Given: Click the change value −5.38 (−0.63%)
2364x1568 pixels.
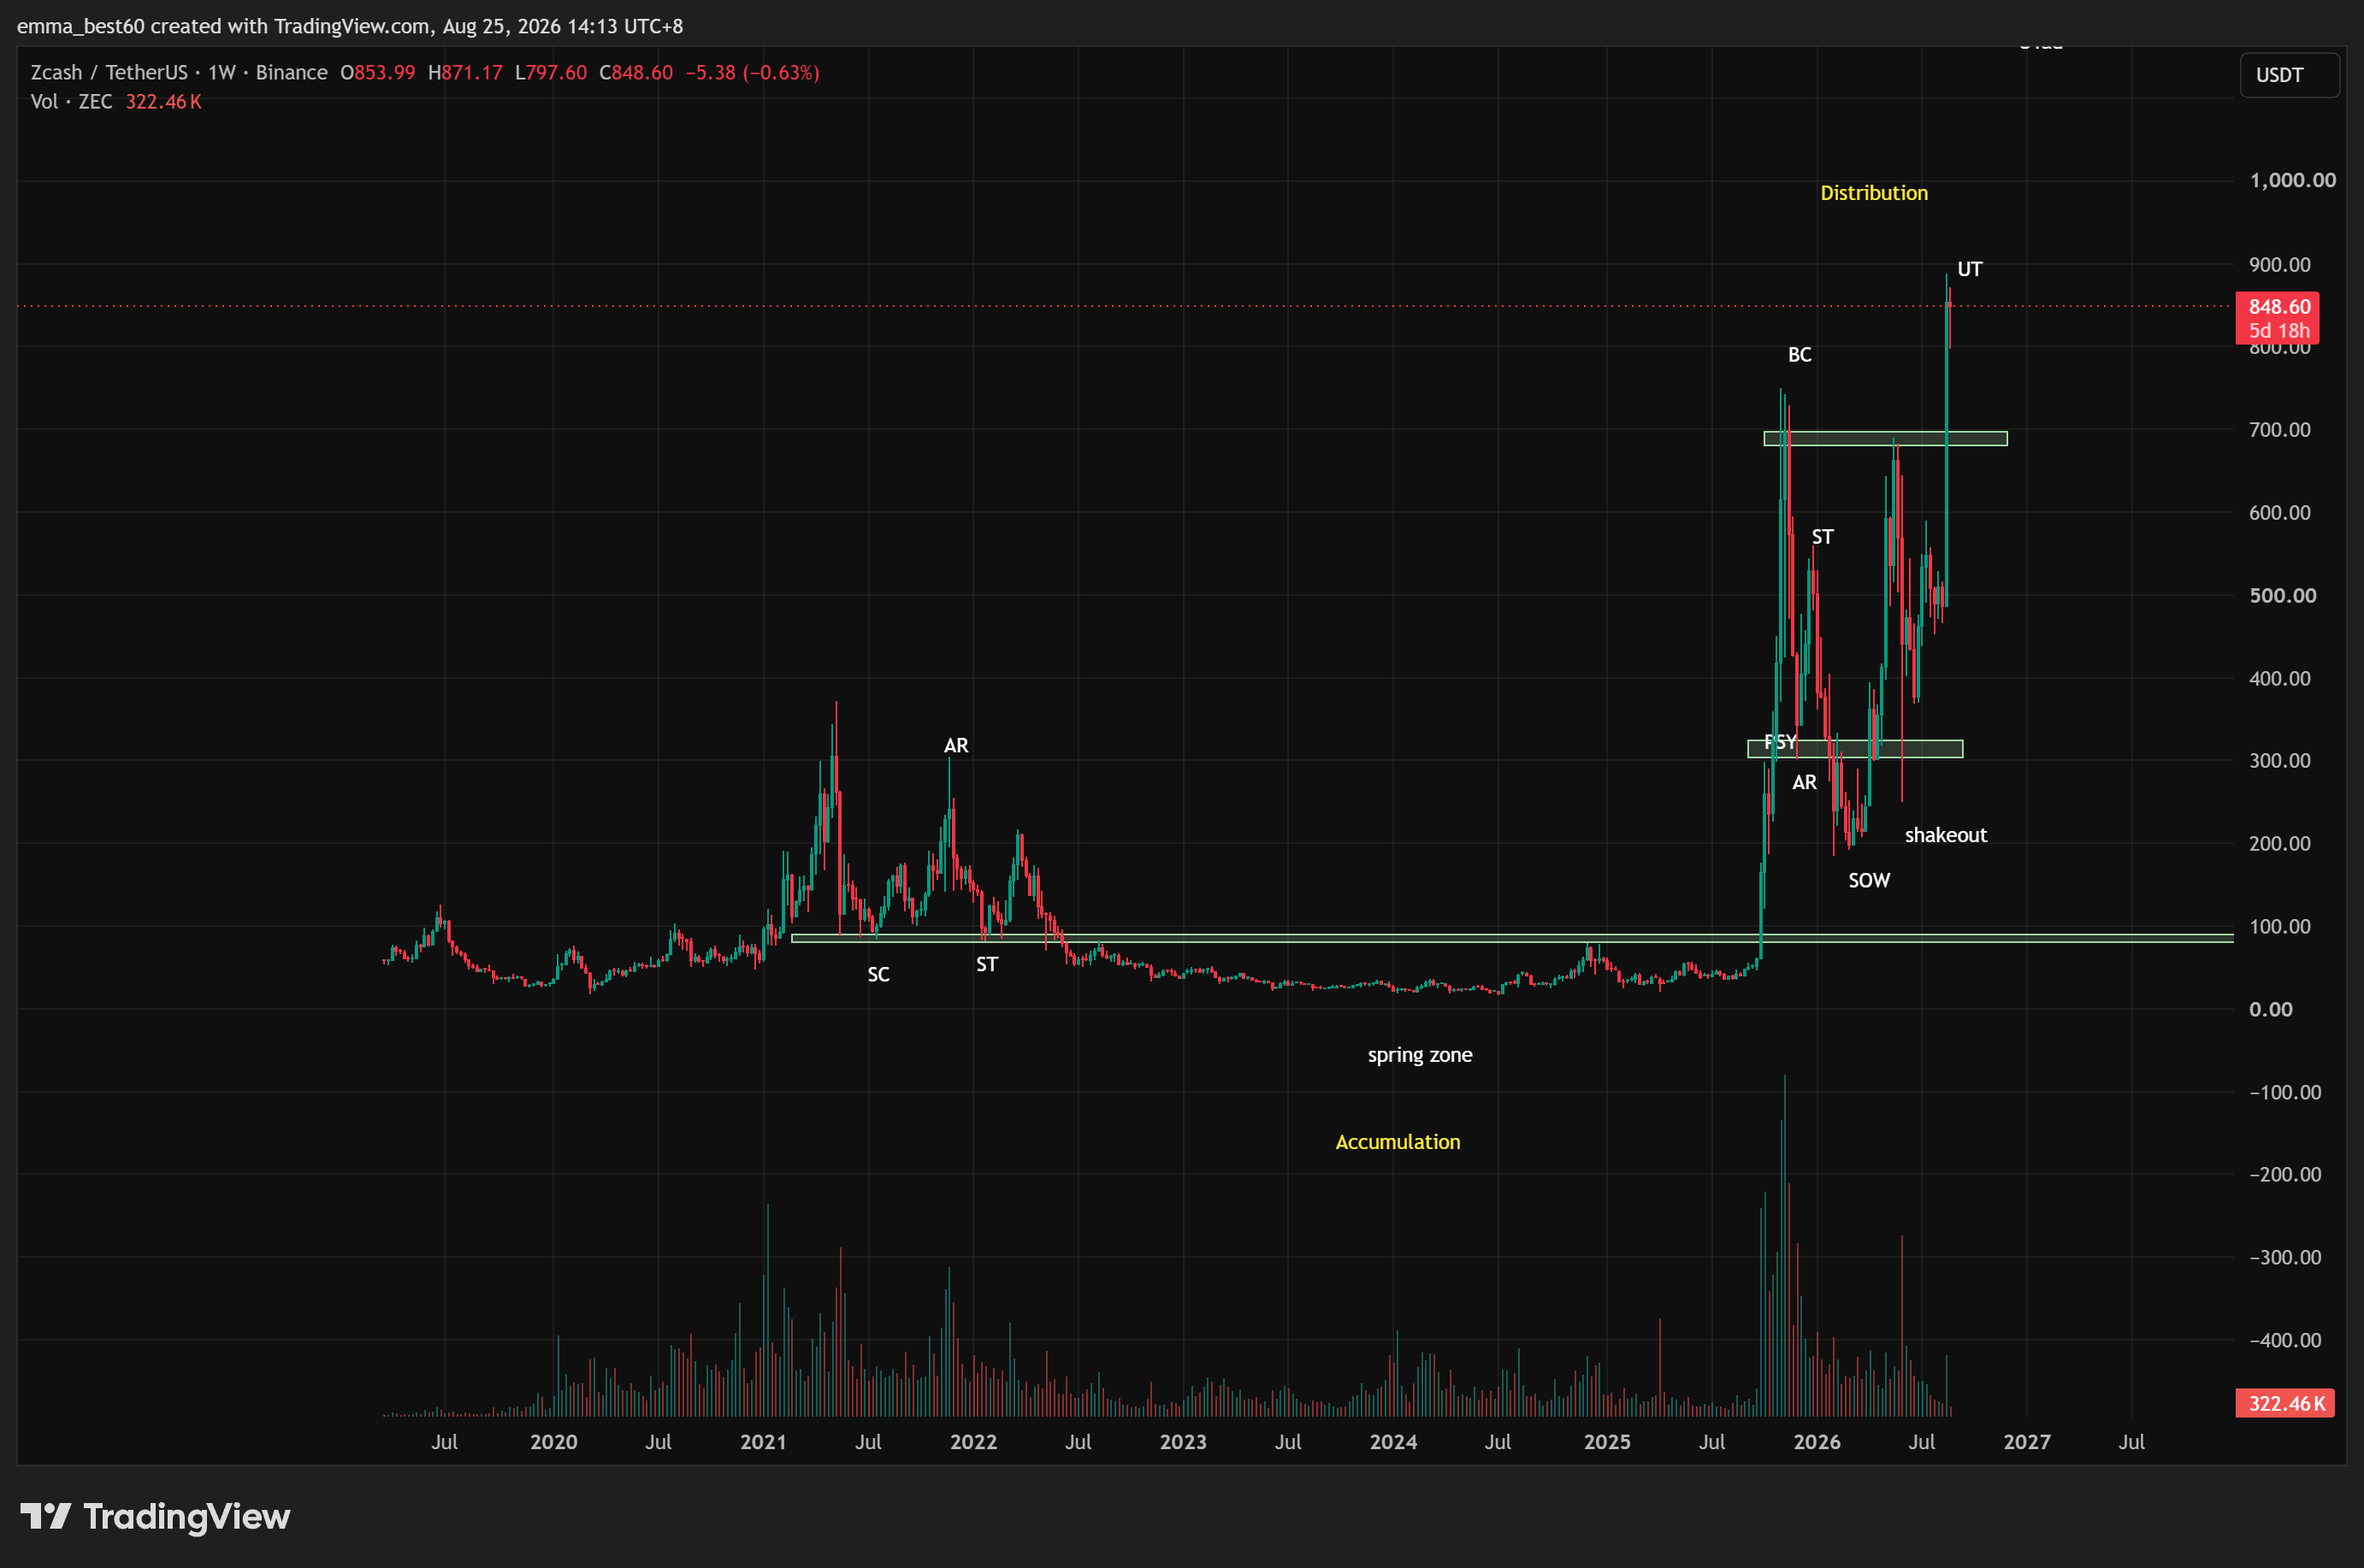Looking at the screenshot, I should (x=753, y=72).
